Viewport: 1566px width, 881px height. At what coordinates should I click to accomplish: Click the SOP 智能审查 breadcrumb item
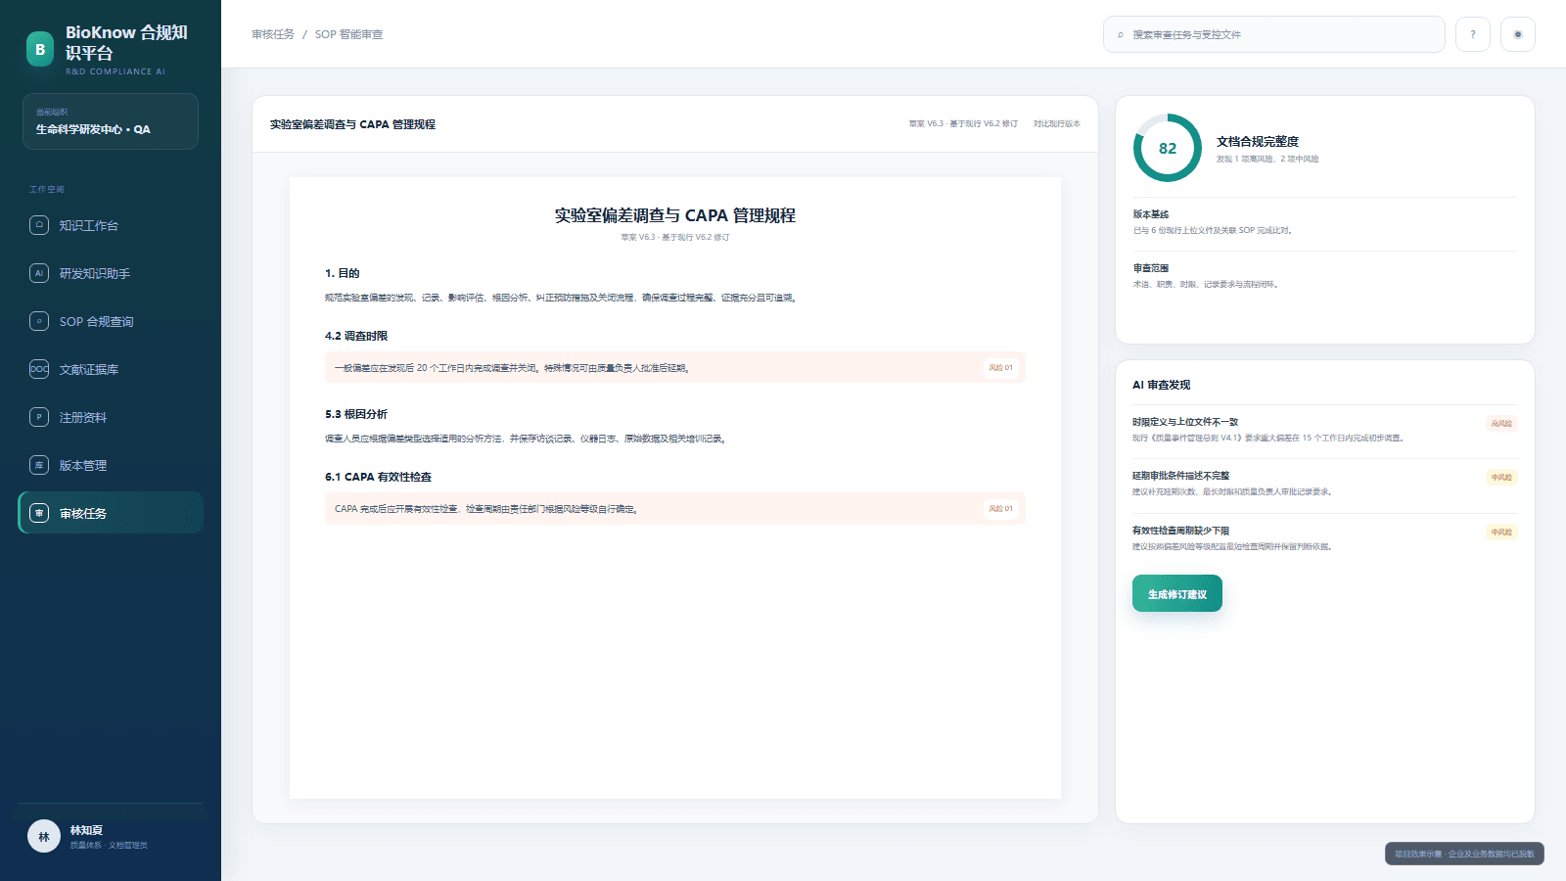tap(348, 34)
